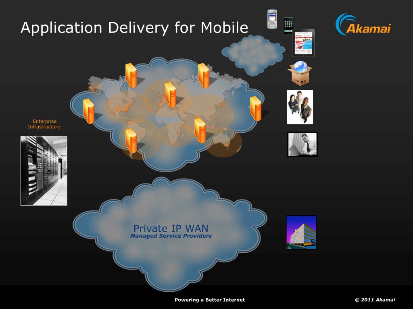Click the orange server over South America
This screenshot has height=309, width=413.
pyautogui.click(x=131, y=141)
